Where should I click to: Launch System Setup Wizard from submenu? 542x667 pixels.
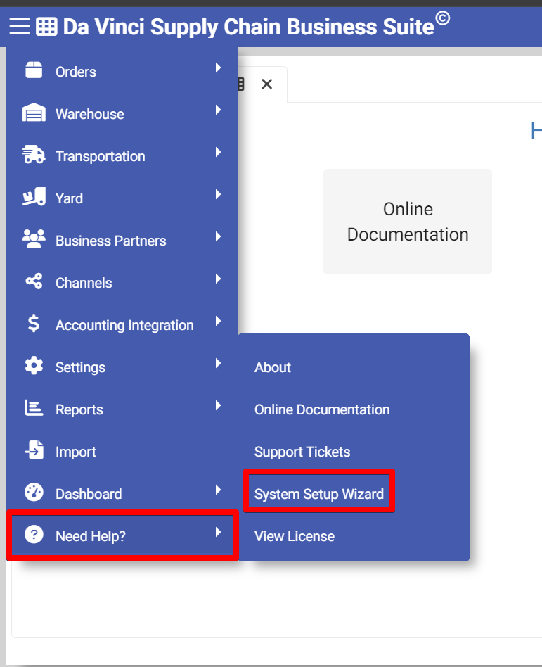point(354,493)
